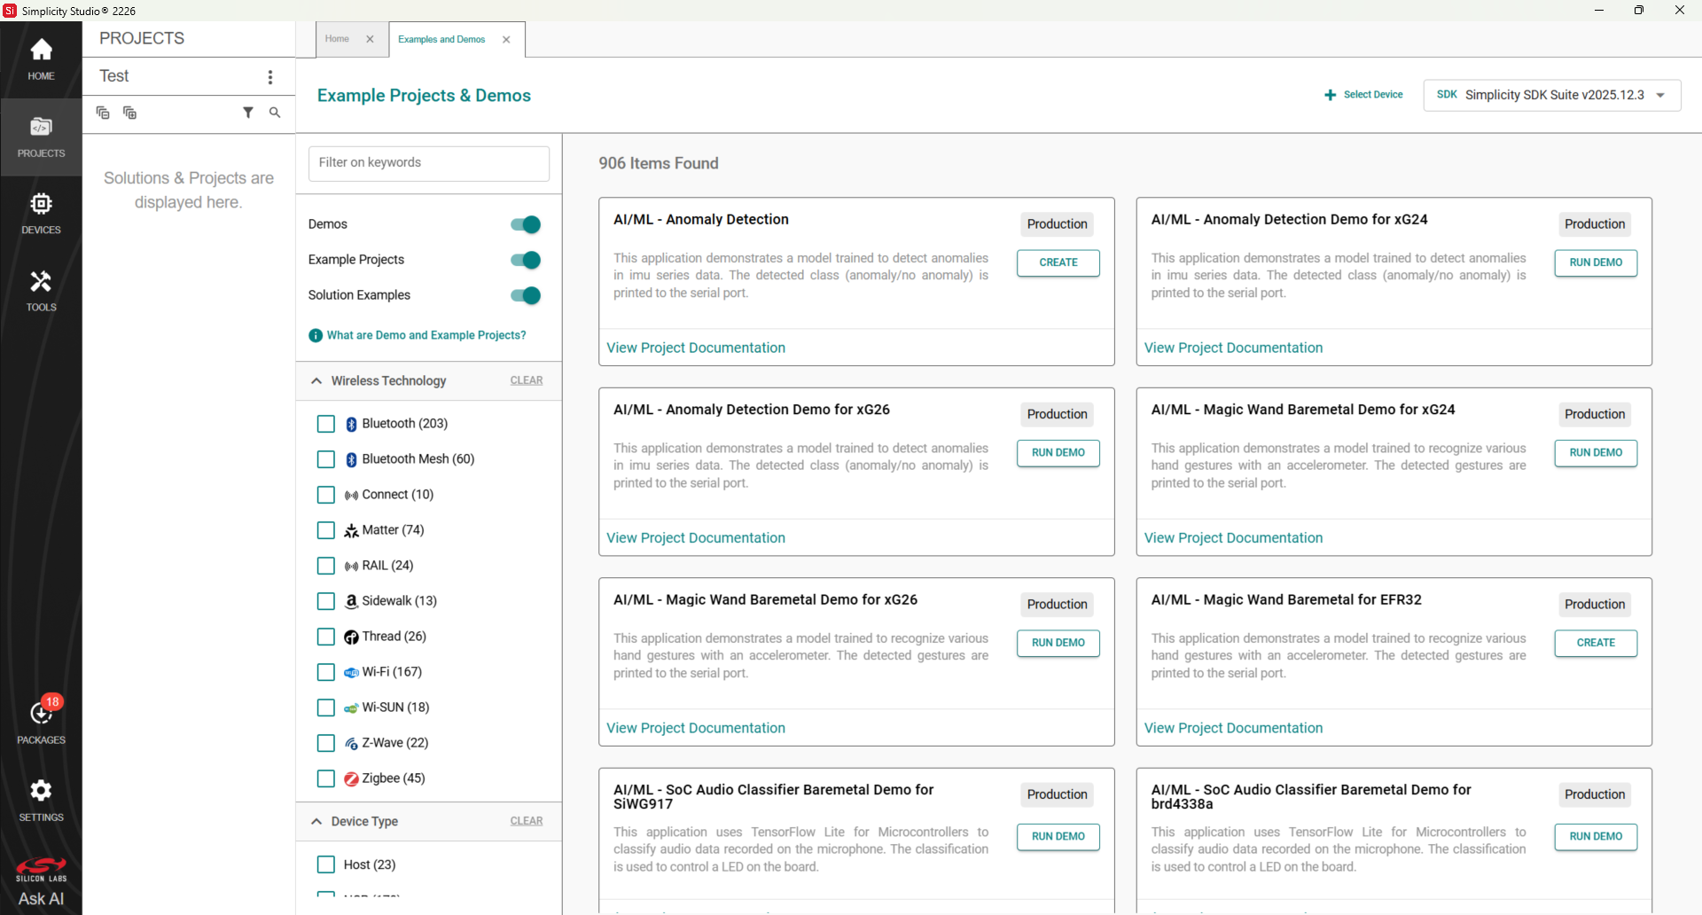Screen dimensions: 1702x915
Task: Click the Thread logo icon in filters
Action: pos(351,637)
